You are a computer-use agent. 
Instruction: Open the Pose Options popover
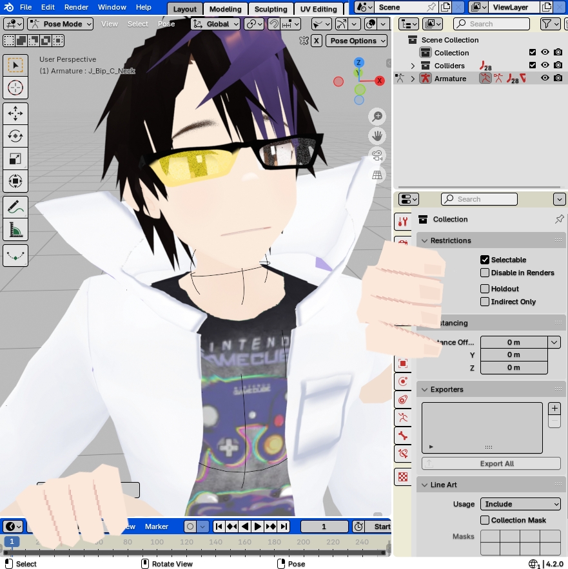tap(357, 41)
